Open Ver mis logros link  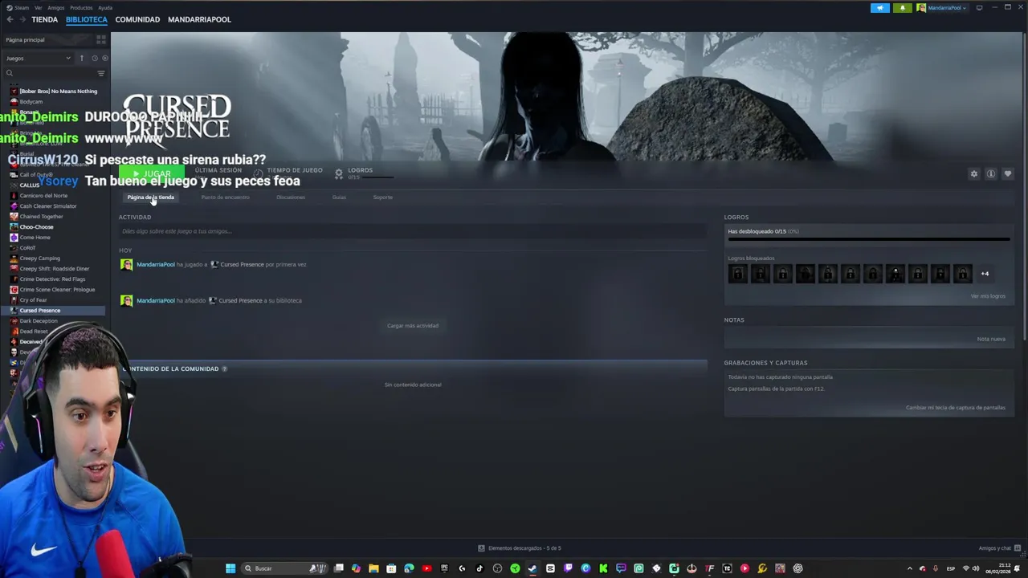(x=988, y=296)
